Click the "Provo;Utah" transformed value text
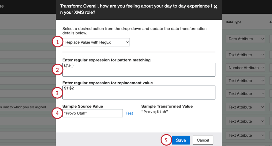Image resolution: width=272 pixels, height=146 pixels. coord(155,112)
